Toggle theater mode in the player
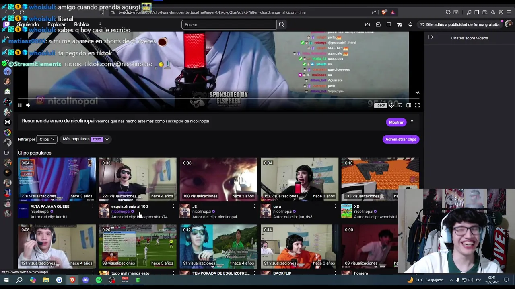515x289 pixels. (x=409, y=105)
